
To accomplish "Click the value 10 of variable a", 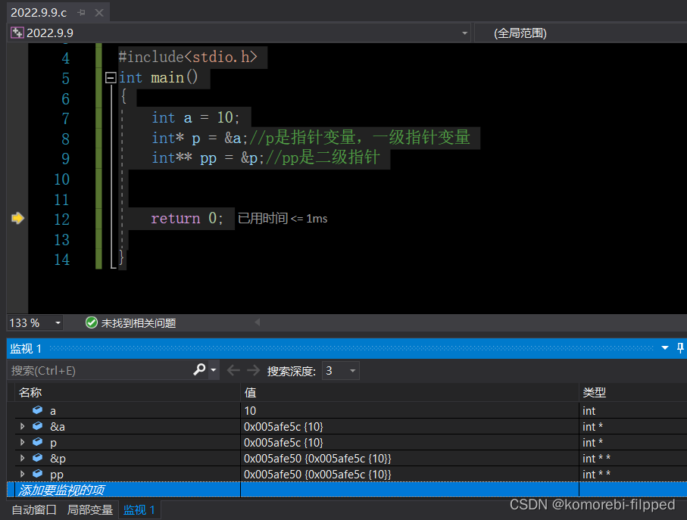I will pos(250,411).
